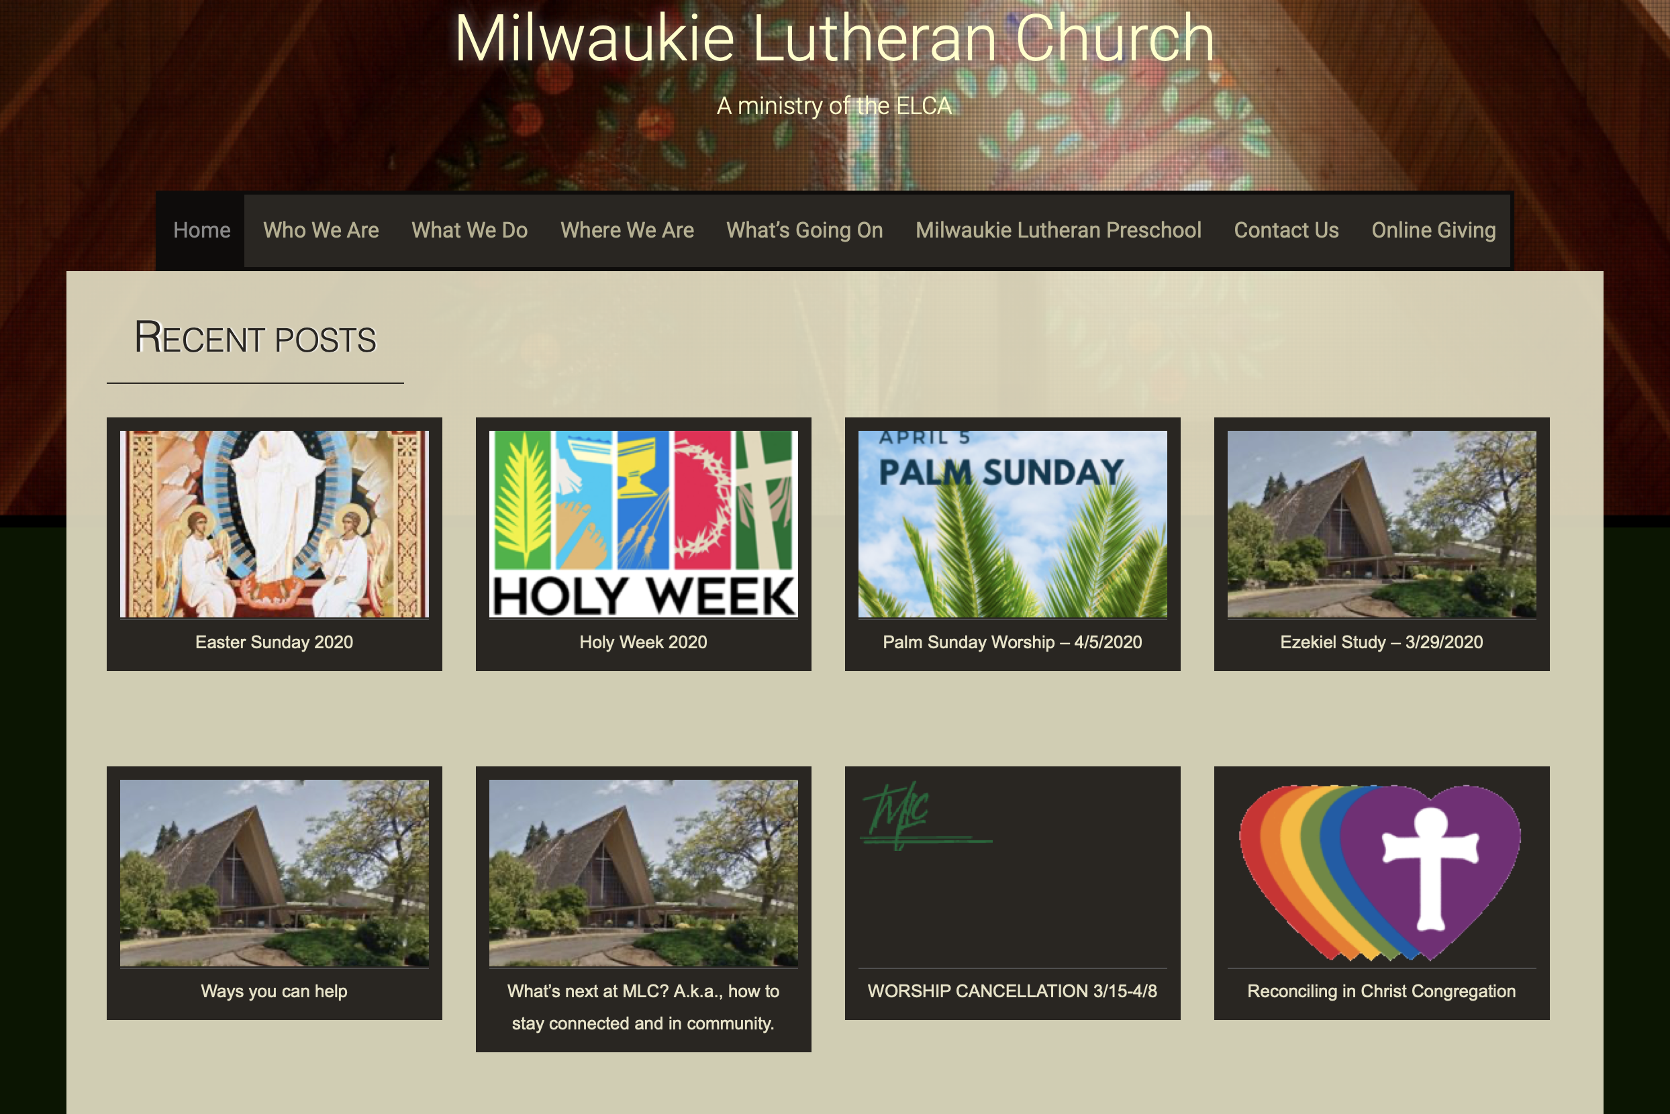Image resolution: width=1670 pixels, height=1114 pixels.
Task: Click the Ezekiel Study church photo
Action: click(1381, 523)
